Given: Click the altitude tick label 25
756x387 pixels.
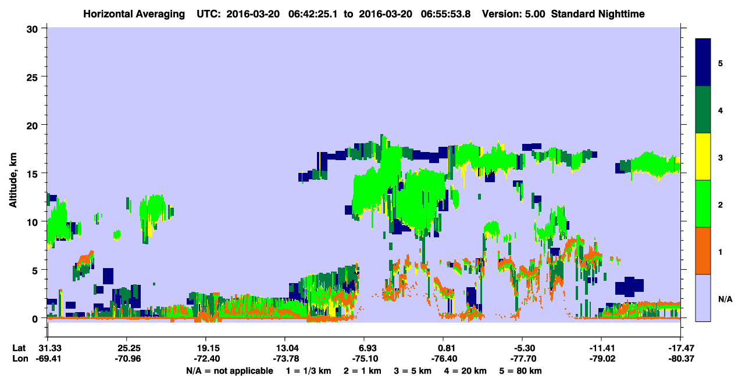Looking at the screenshot, I should [x=33, y=77].
